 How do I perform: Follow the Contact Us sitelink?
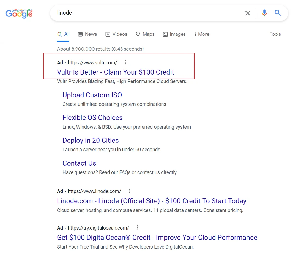[79, 163]
